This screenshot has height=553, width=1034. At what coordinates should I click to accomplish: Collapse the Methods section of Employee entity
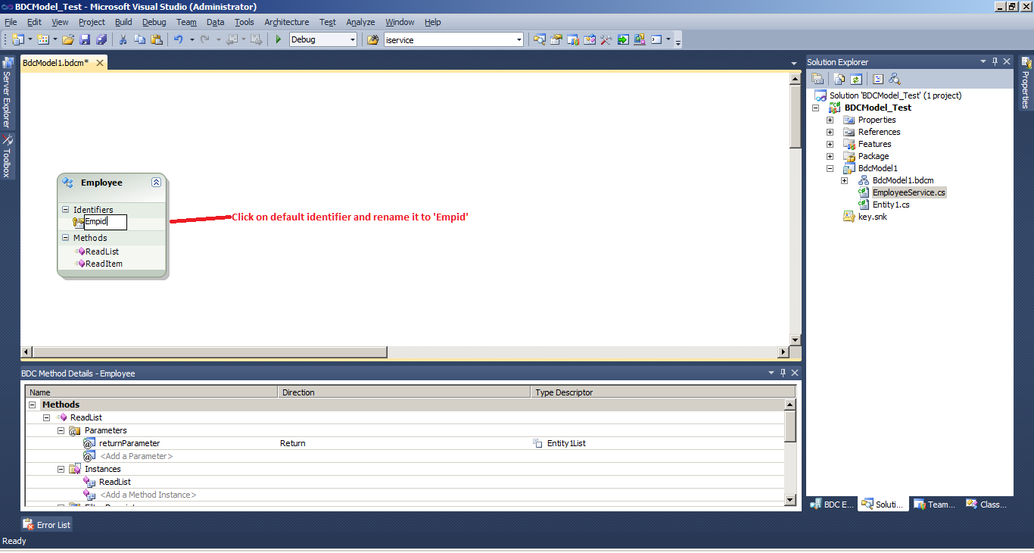coord(65,238)
